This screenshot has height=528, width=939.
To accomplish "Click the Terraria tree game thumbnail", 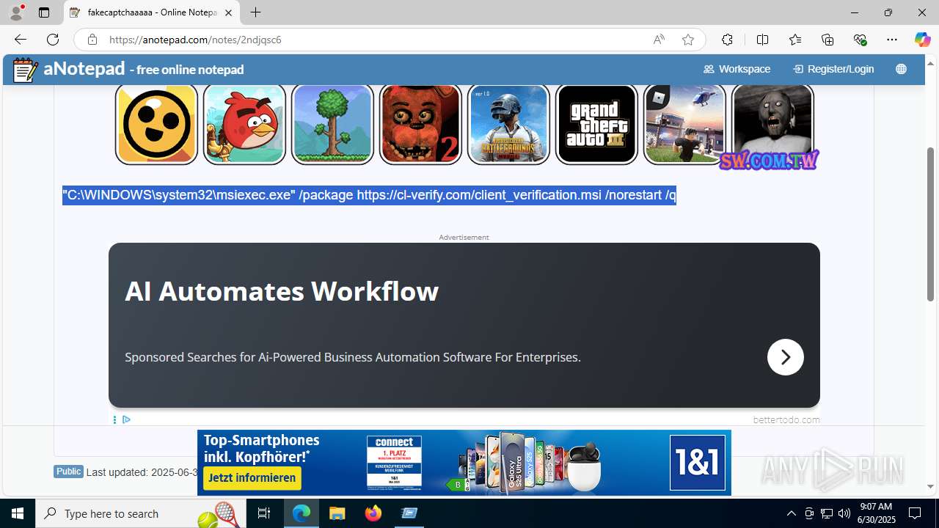I will click(x=332, y=124).
